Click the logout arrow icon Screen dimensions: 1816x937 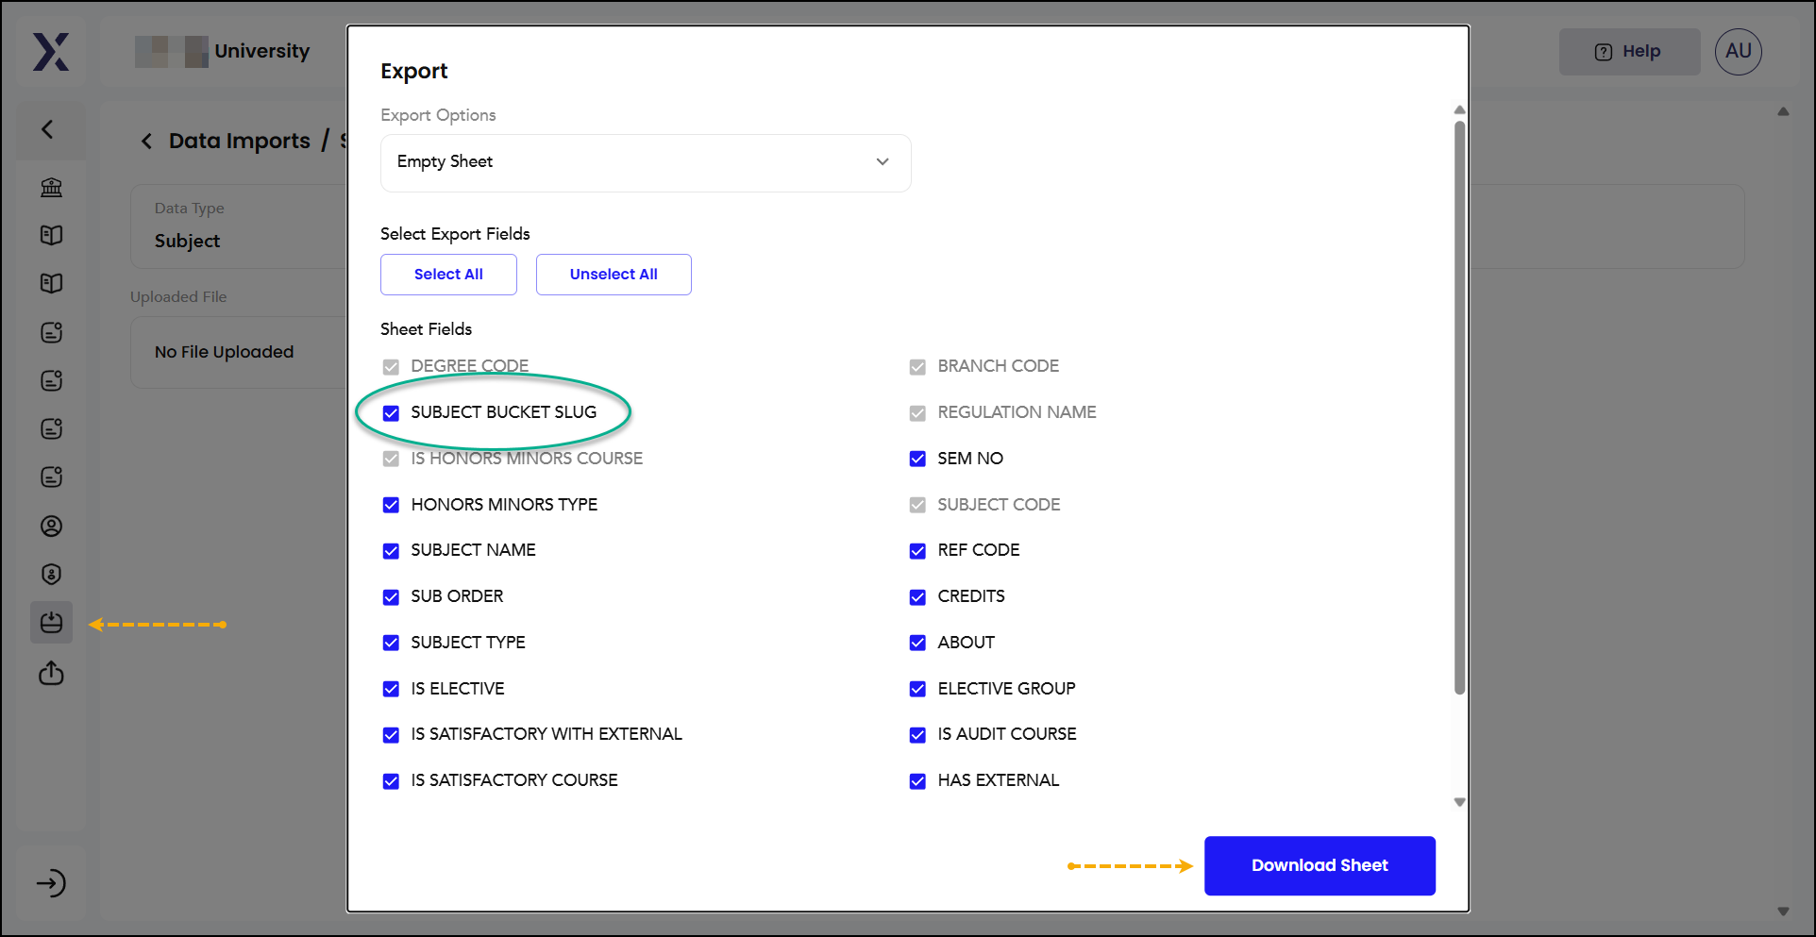click(x=51, y=883)
